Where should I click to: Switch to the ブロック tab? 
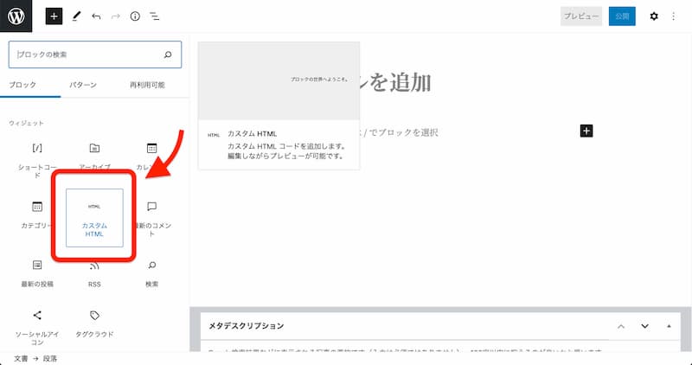point(22,85)
